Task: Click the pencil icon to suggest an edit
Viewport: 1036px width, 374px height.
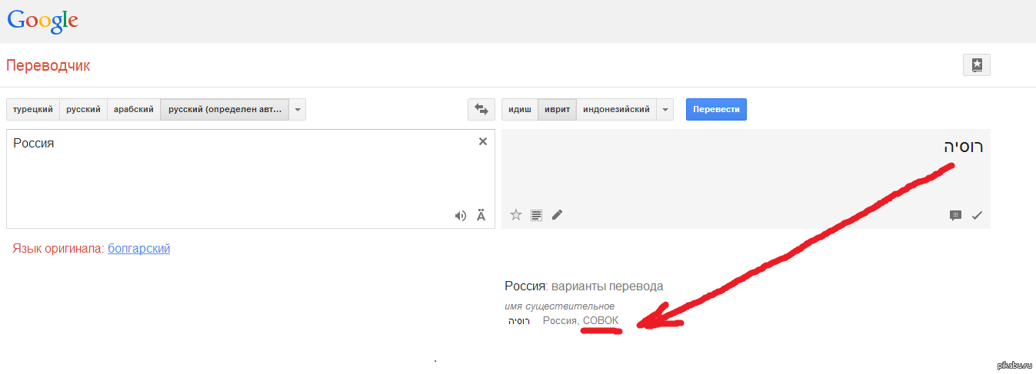Action: coord(558,215)
